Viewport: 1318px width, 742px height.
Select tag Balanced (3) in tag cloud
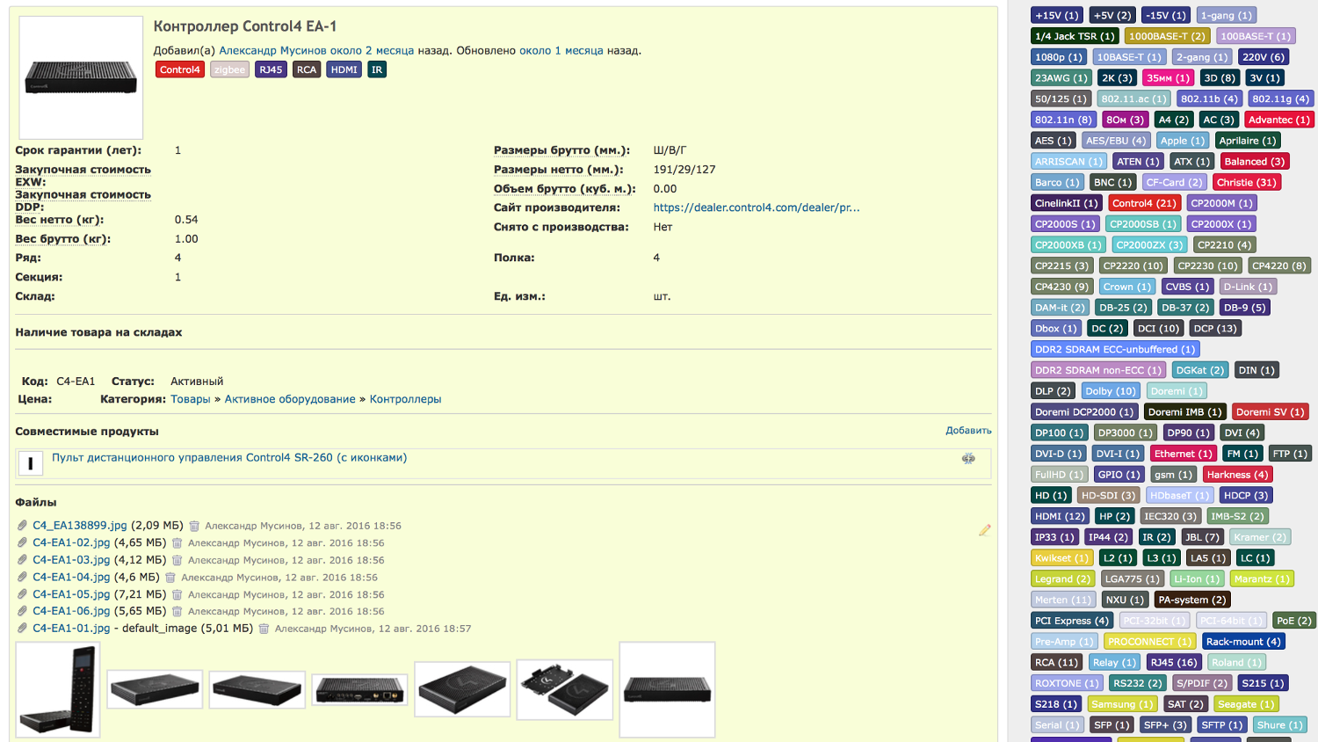[1254, 162]
